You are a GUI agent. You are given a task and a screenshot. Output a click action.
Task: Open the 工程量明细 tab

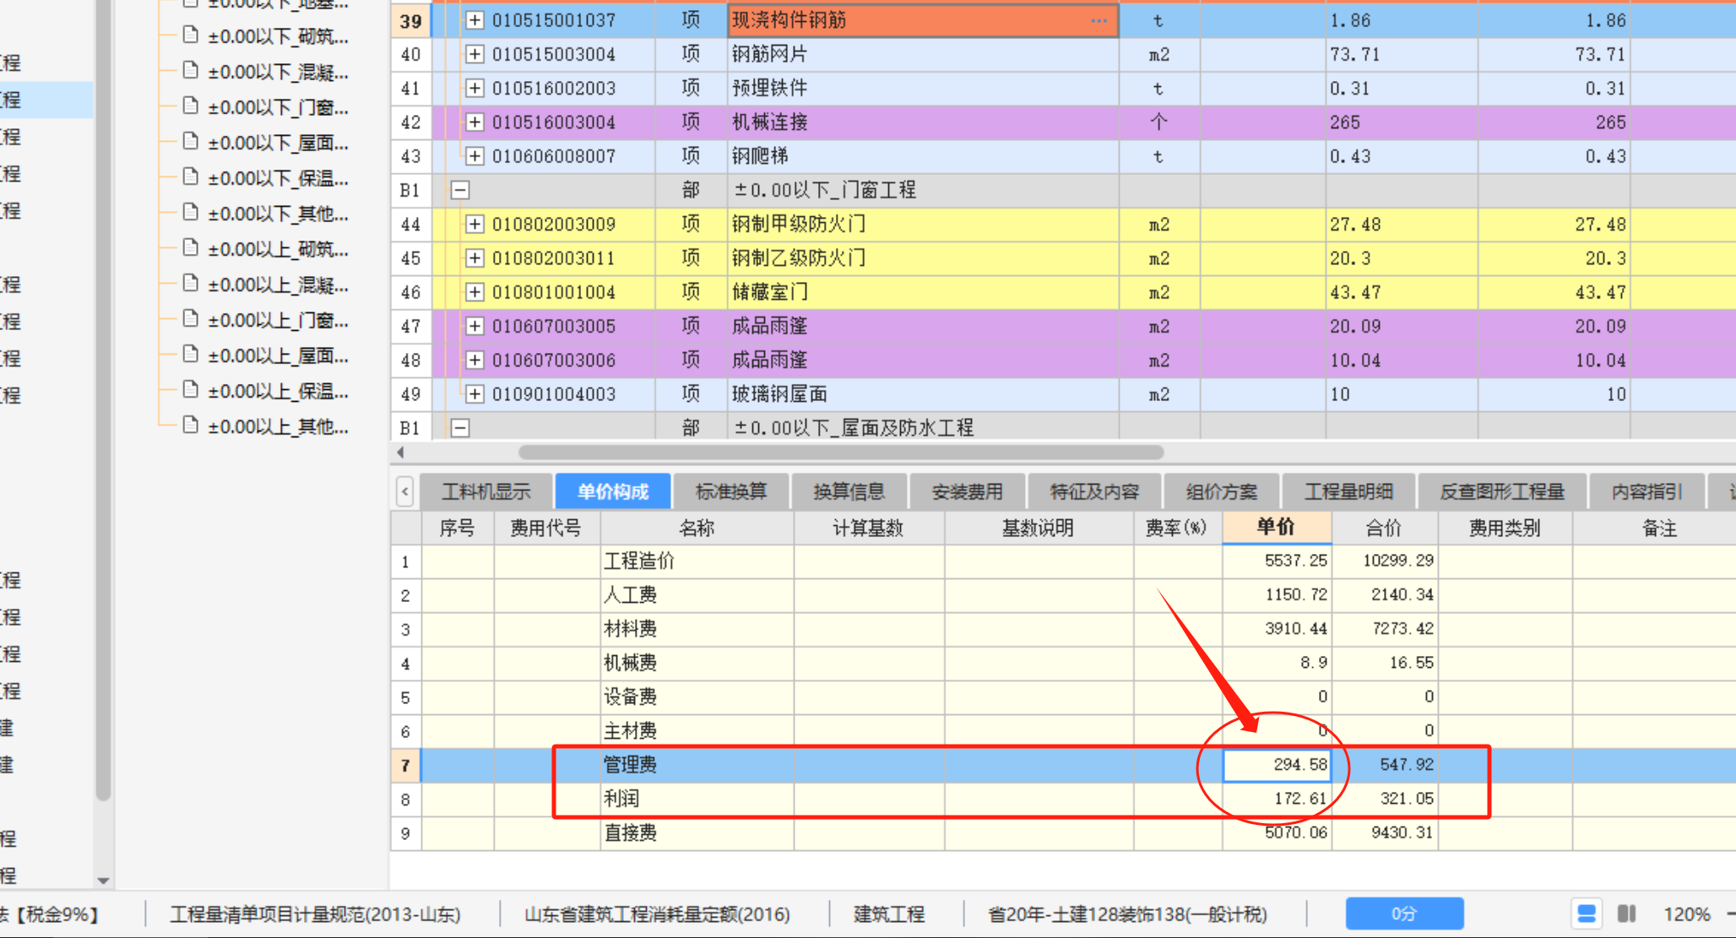(x=1348, y=491)
